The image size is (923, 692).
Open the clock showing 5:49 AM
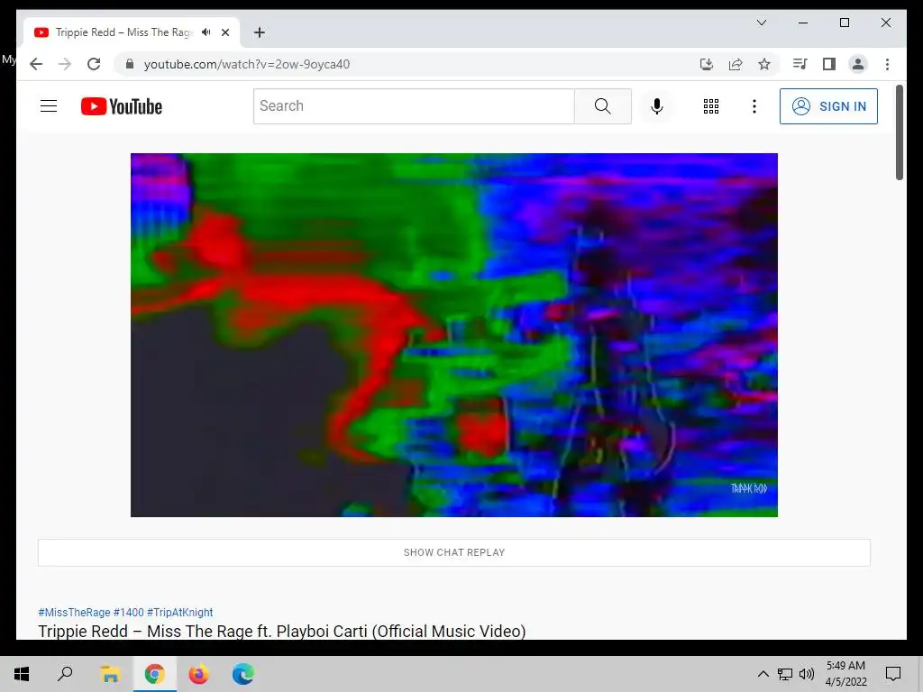[x=845, y=674]
